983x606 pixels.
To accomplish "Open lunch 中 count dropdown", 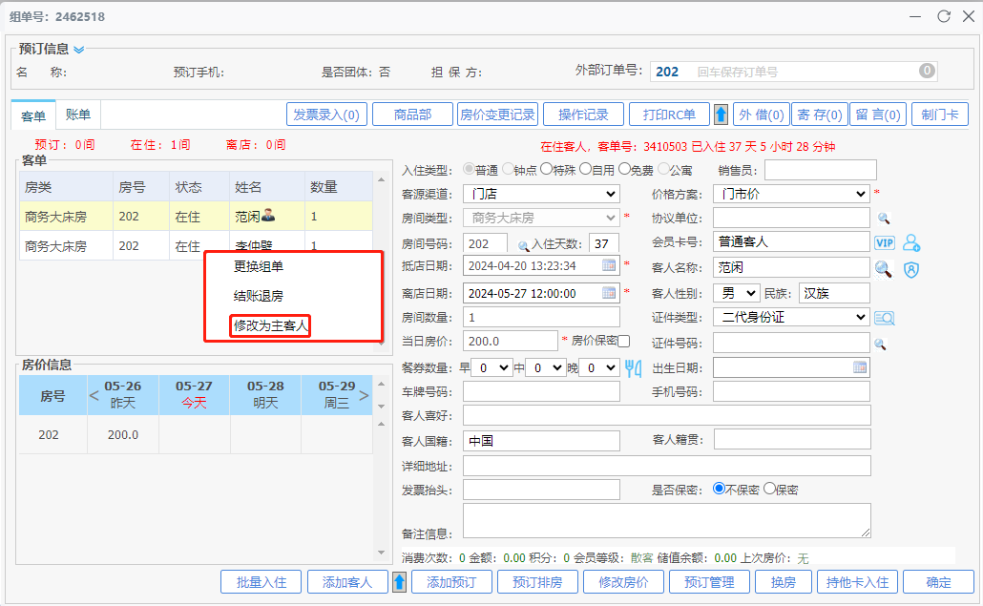I will (x=545, y=367).
